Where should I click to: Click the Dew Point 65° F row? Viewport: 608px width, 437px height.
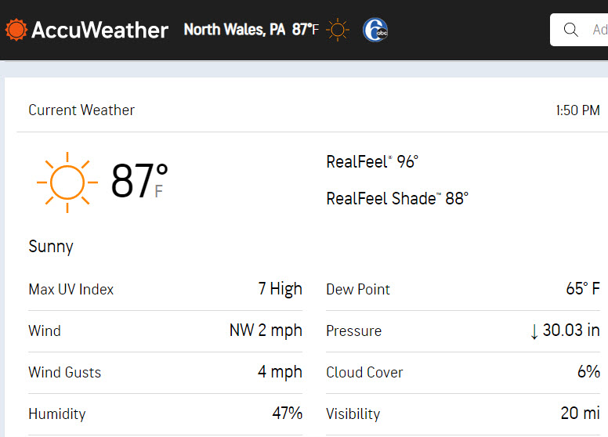click(463, 290)
